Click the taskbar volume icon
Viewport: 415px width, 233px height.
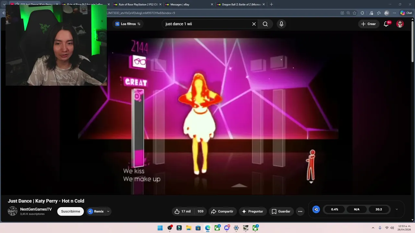(392, 228)
